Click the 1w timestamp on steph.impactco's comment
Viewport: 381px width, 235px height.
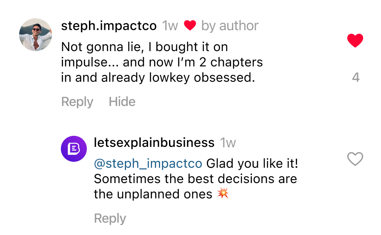coord(170,26)
